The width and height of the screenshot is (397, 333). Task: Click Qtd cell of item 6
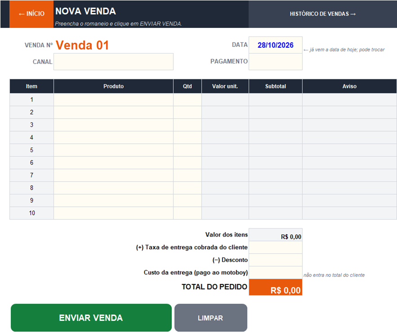click(x=187, y=163)
